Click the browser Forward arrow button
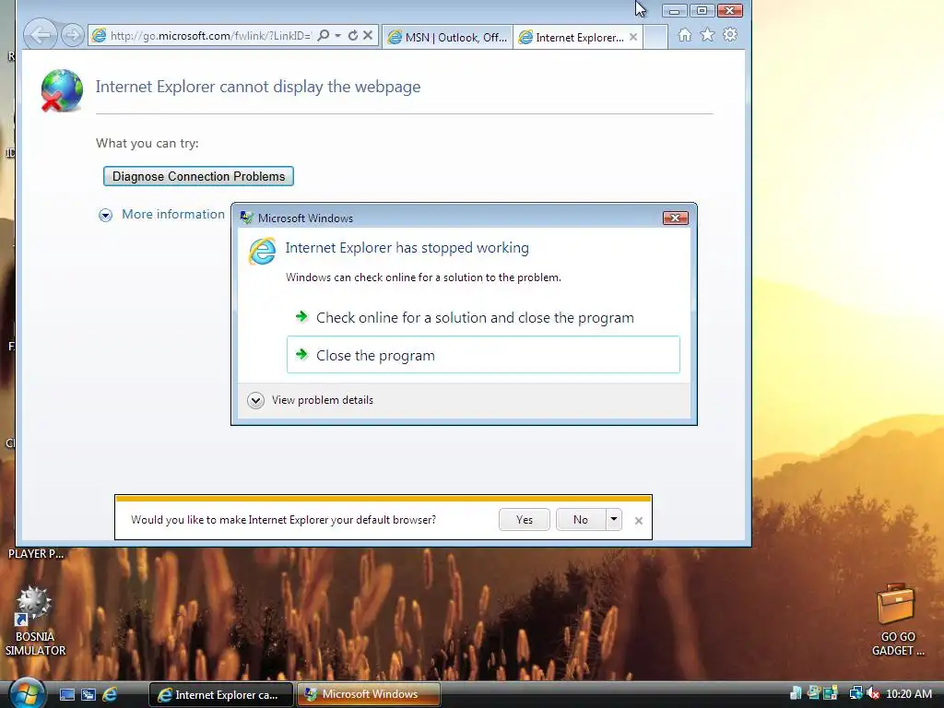 click(x=73, y=36)
